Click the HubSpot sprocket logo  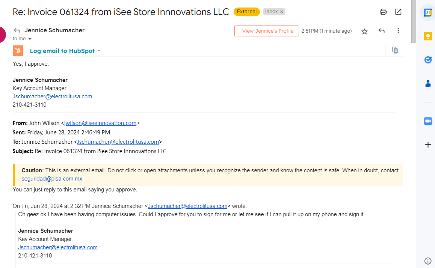[x=18, y=51]
